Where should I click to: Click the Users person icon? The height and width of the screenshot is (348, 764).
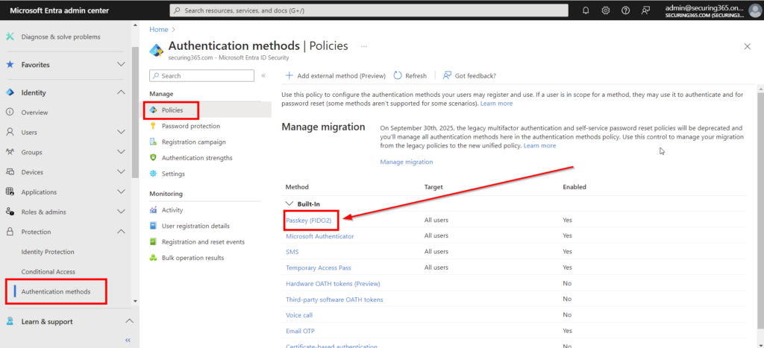10,133
